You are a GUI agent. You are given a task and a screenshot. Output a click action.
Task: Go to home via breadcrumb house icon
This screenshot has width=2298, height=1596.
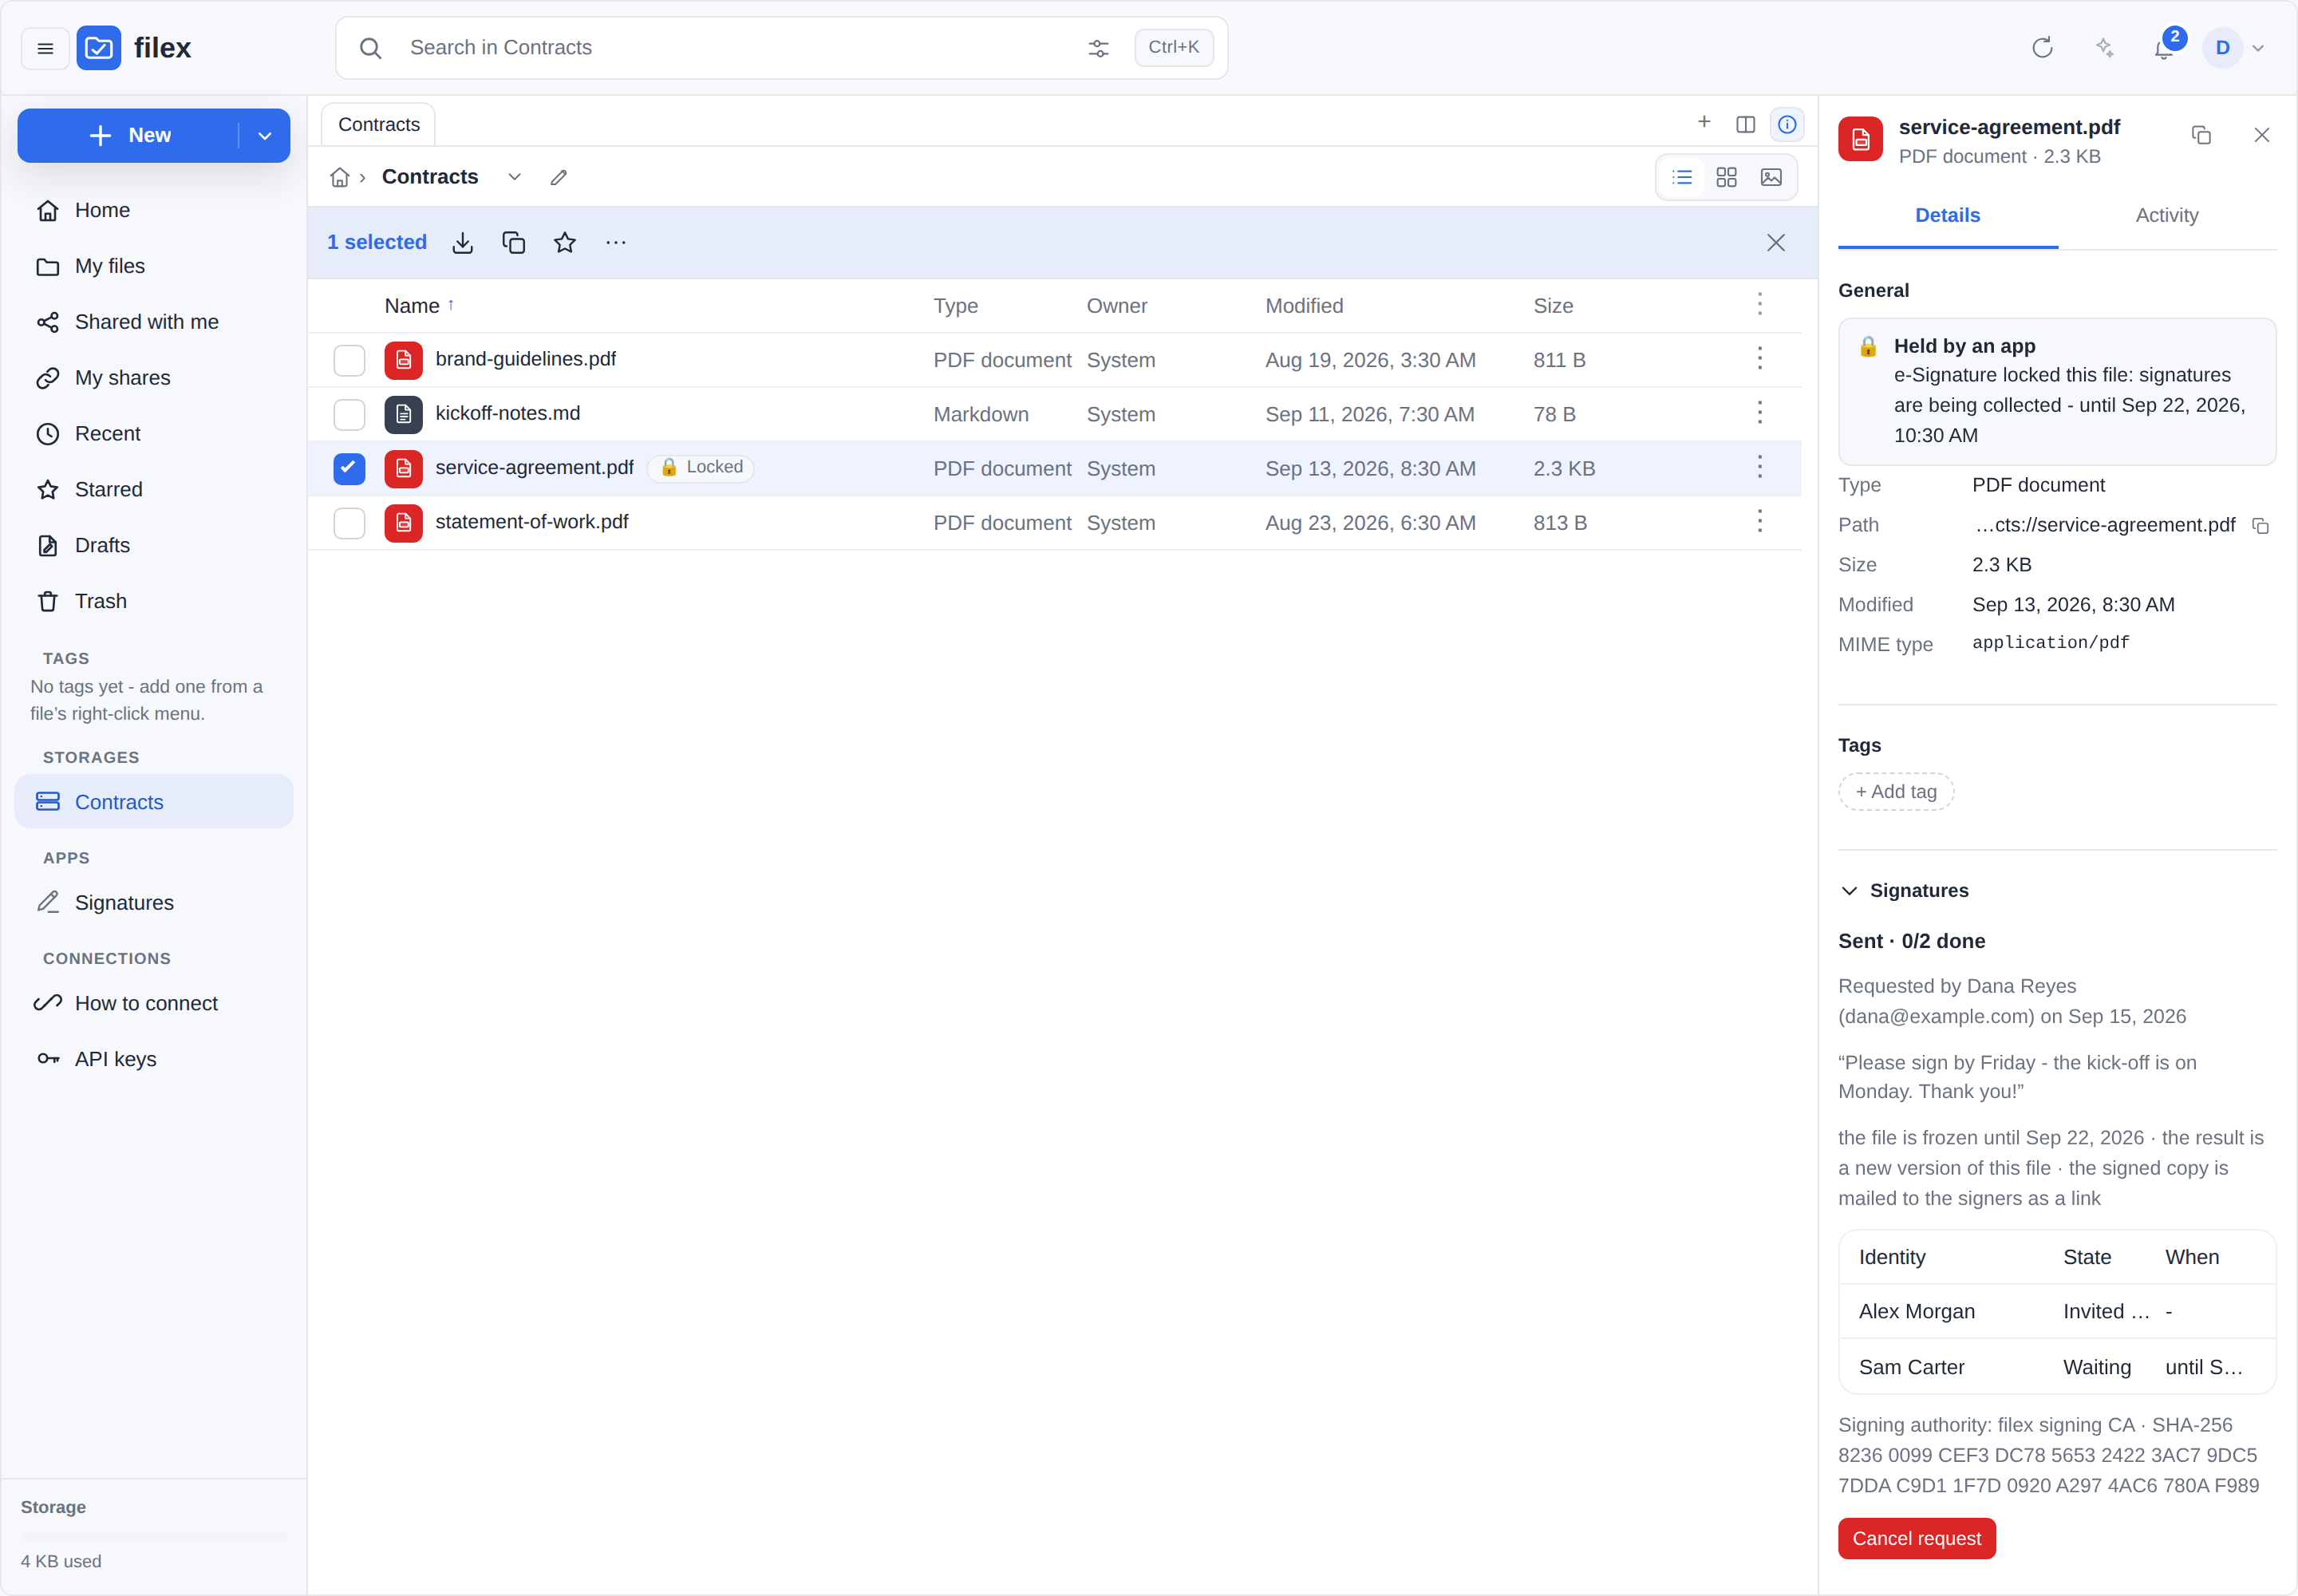pyautogui.click(x=340, y=178)
